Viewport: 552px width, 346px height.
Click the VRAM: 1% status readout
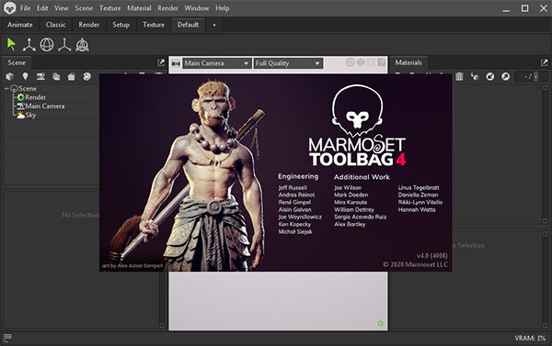point(530,338)
